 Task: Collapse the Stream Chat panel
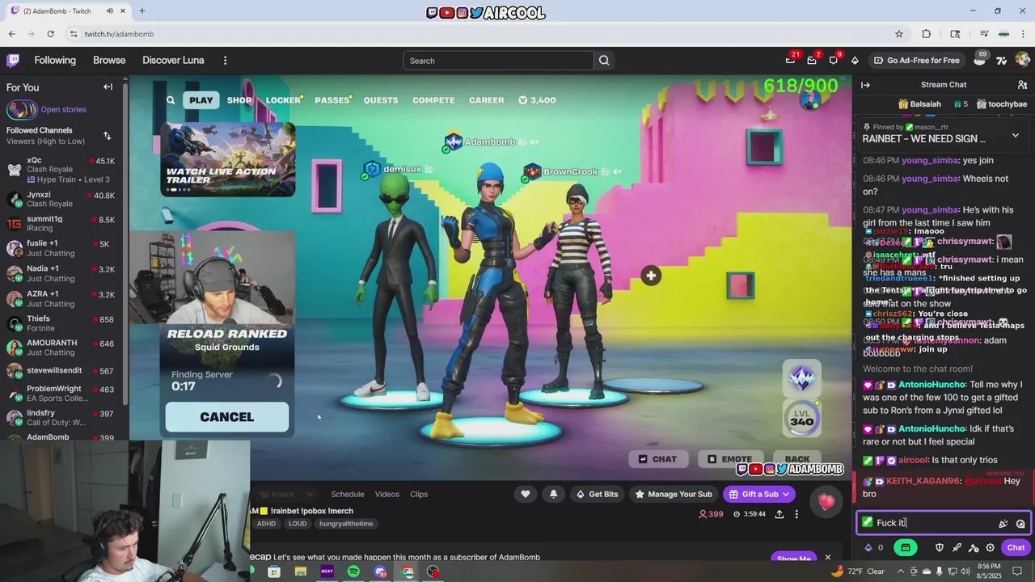click(x=865, y=85)
